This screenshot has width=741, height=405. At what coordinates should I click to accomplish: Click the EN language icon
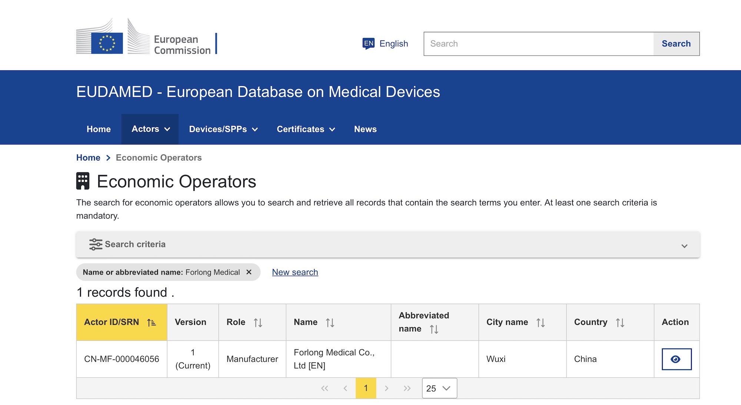tap(368, 44)
